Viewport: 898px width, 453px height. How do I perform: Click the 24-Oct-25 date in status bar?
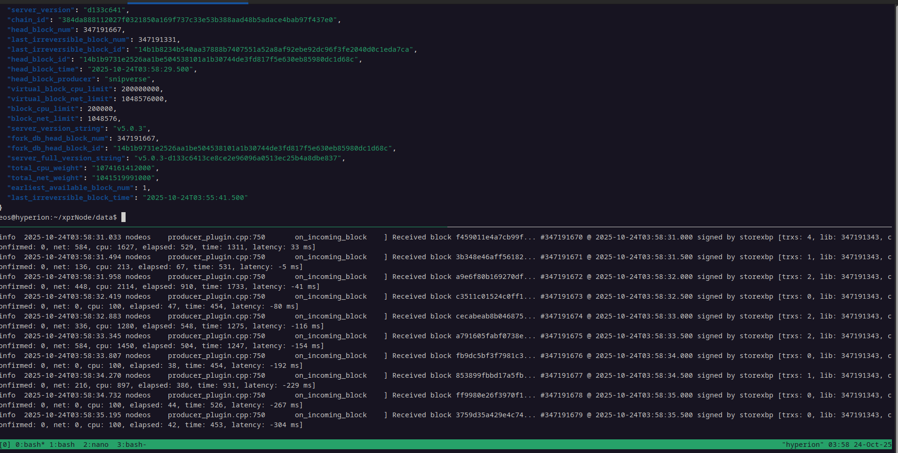(873, 445)
